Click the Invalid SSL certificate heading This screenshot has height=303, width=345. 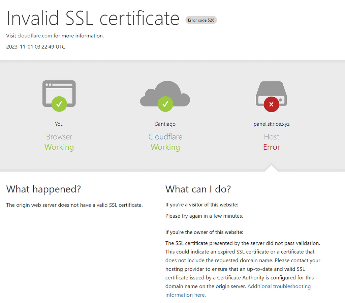pyautogui.click(x=93, y=18)
